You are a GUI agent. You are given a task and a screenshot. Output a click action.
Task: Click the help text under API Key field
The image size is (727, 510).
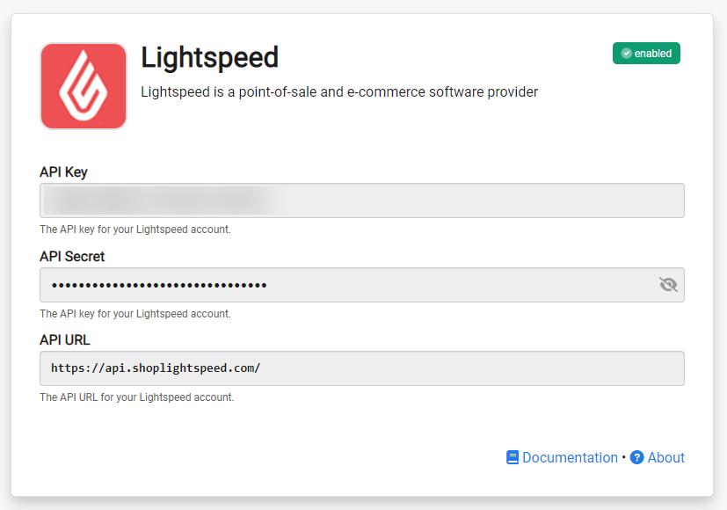(x=135, y=229)
